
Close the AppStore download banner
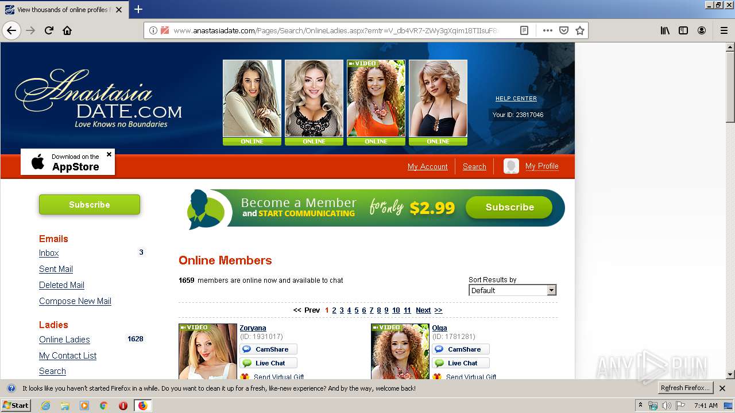click(x=109, y=154)
